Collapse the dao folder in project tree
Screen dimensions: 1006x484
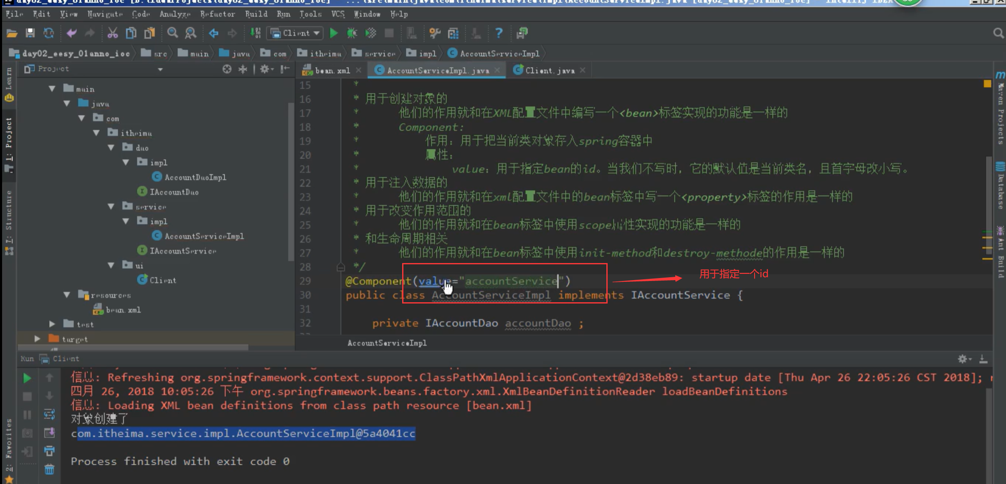[x=111, y=148]
